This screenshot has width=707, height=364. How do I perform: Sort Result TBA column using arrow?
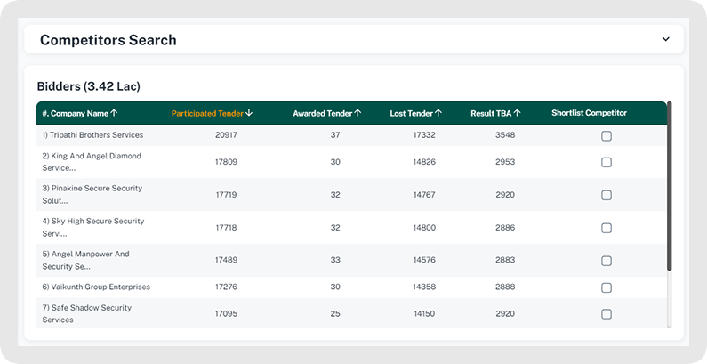tap(517, 113)
